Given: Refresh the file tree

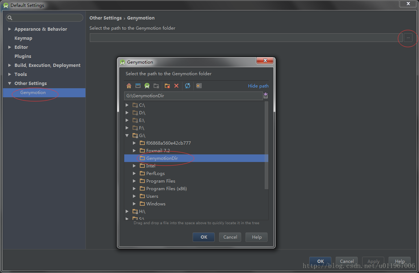Looking at the screenshot, I should click(x=188, y=86).
